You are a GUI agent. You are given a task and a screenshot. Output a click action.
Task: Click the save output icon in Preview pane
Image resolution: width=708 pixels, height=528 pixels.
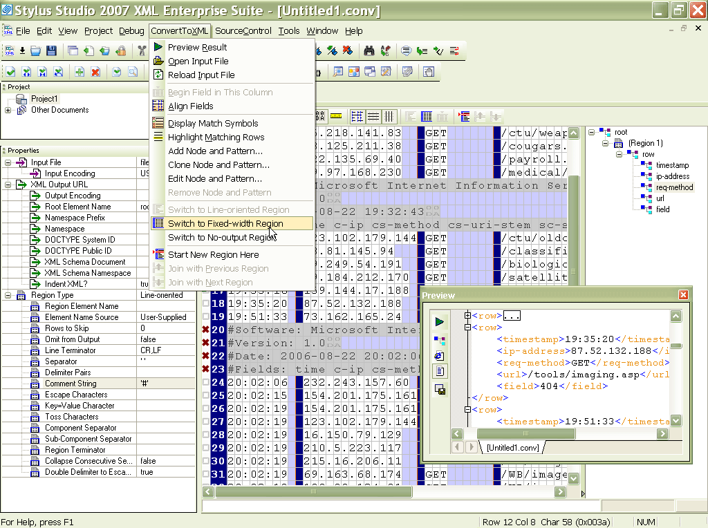pyautogui.click(x=440, y=390)
